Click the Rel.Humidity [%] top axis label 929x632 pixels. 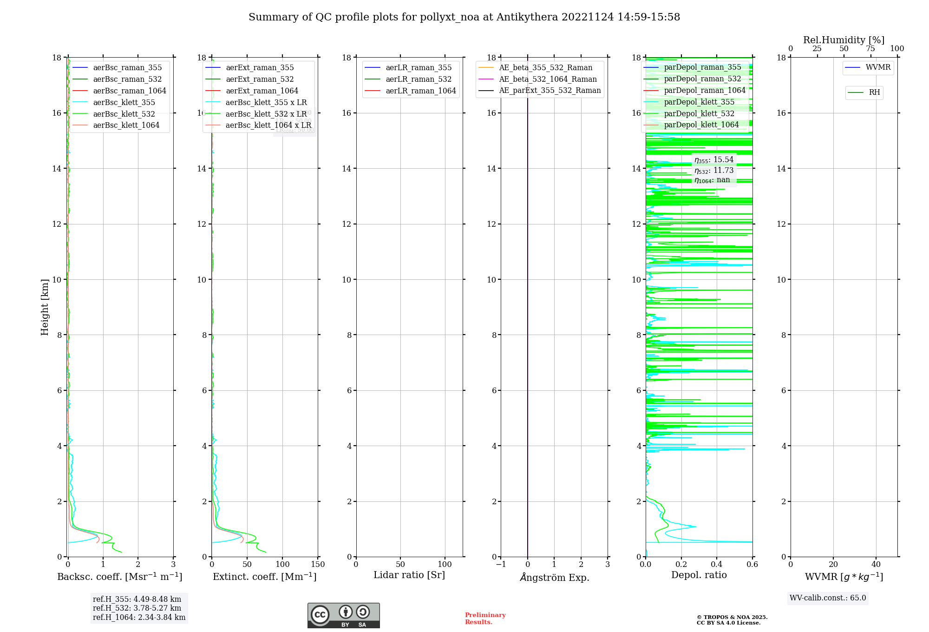(844, 40)
